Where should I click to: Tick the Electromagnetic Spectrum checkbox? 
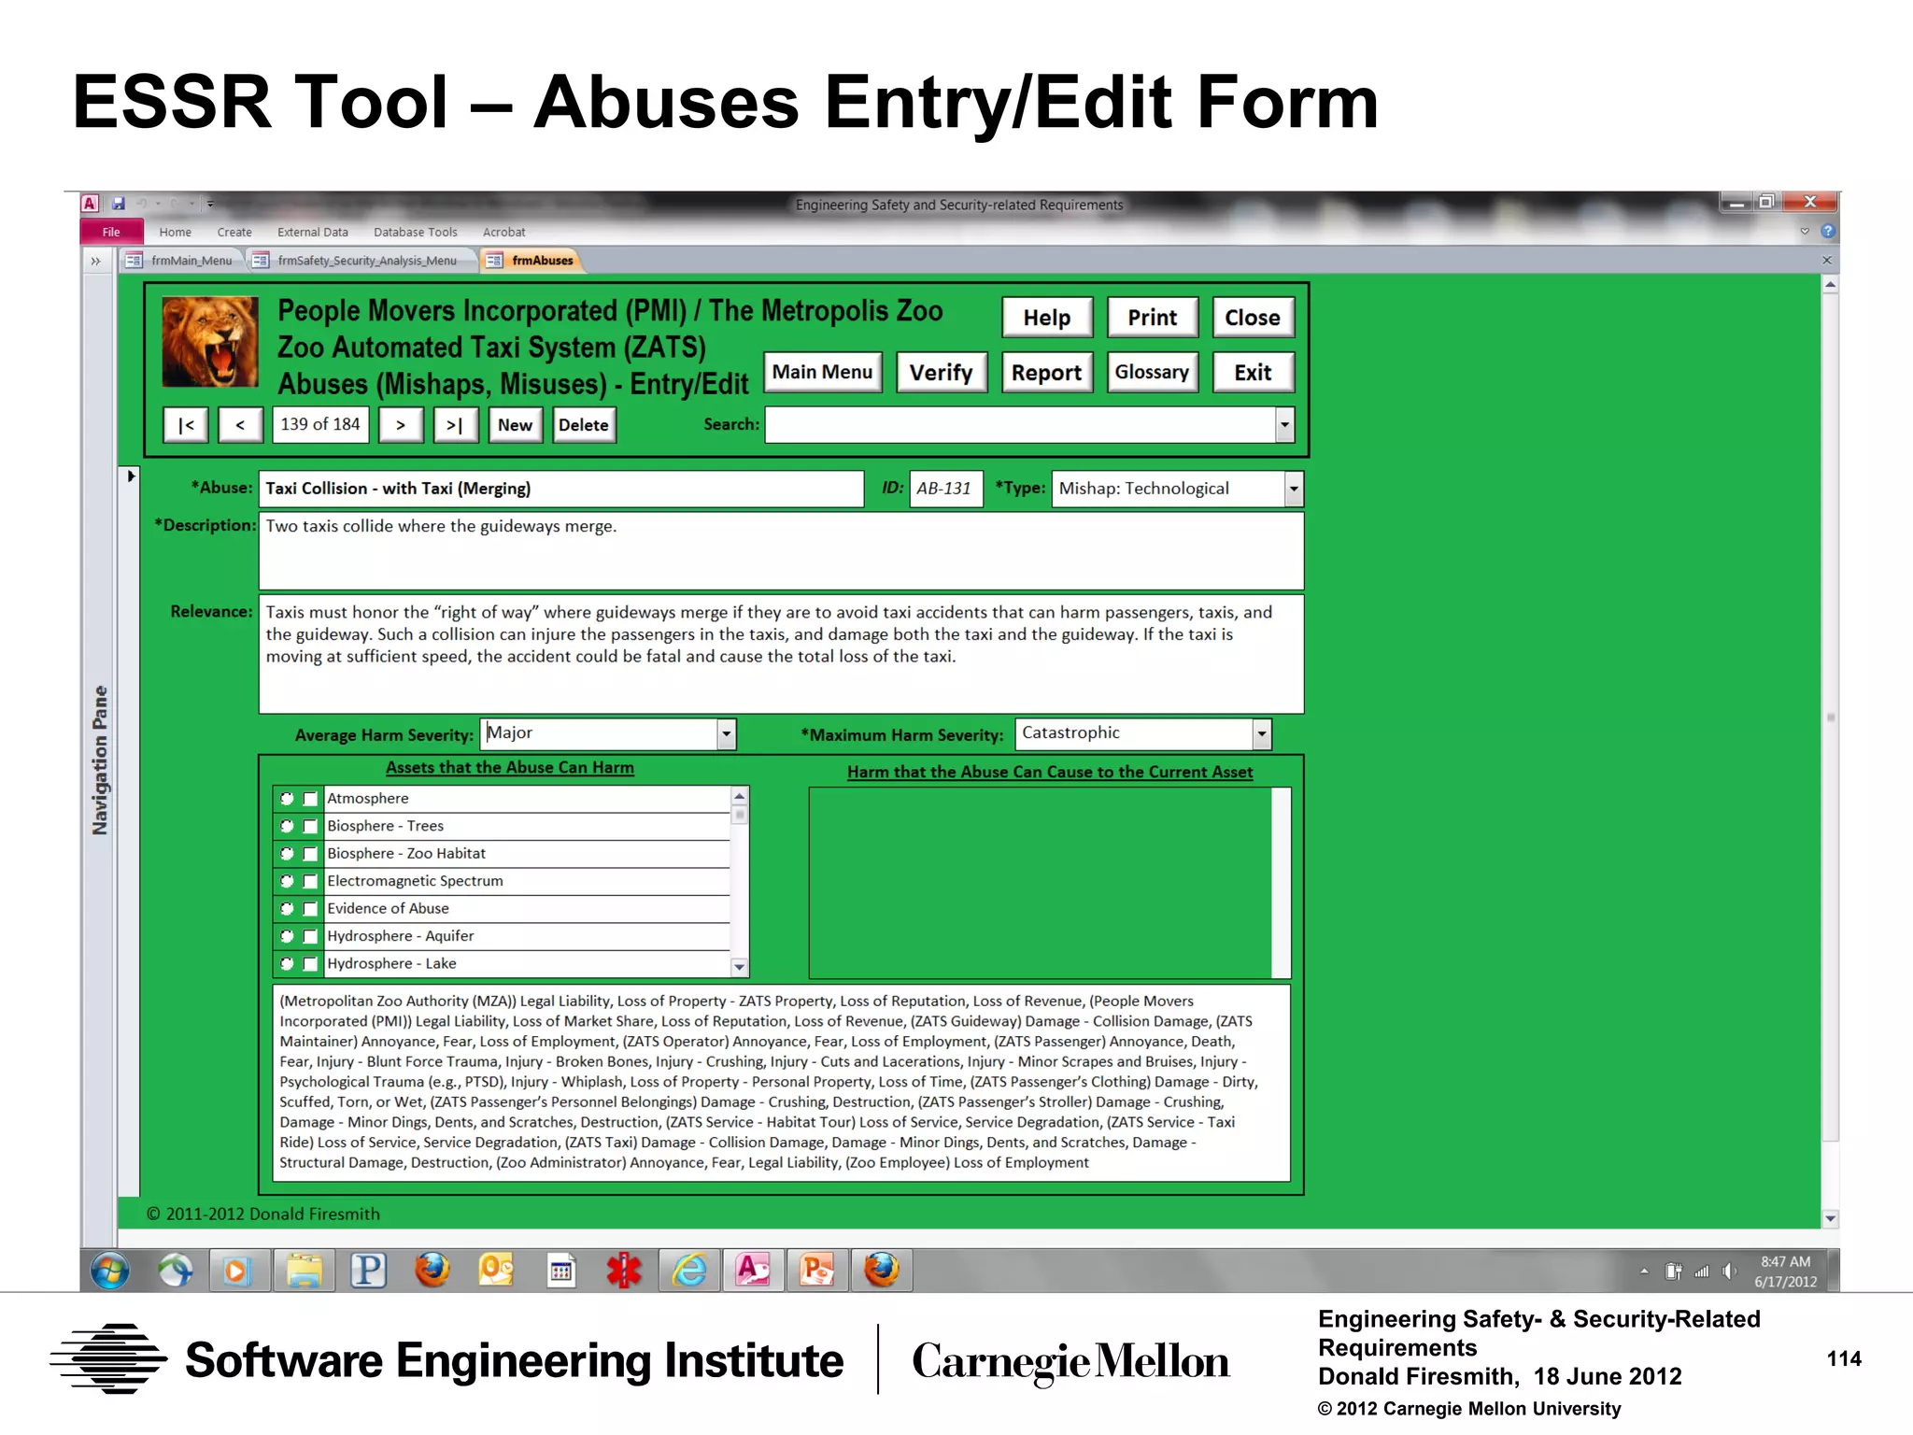[x=310, y=881]
